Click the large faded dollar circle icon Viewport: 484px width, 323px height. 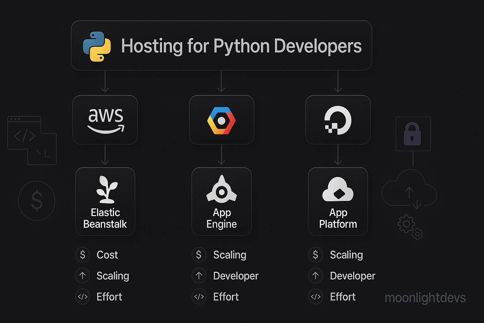click(37, 201)
